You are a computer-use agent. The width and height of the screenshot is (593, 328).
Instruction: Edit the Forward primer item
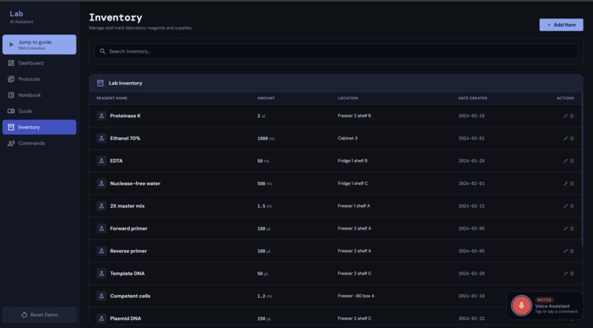click(565, 228)
